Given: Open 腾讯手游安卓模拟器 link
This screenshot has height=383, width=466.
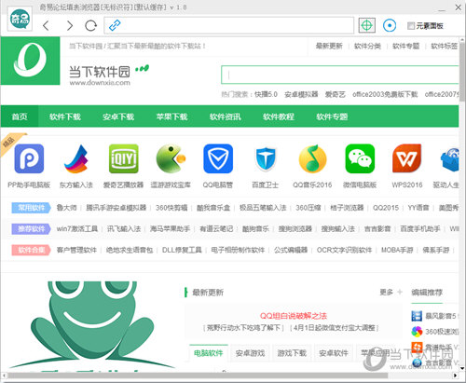Looking at the screenshot, I should (116, 208).
